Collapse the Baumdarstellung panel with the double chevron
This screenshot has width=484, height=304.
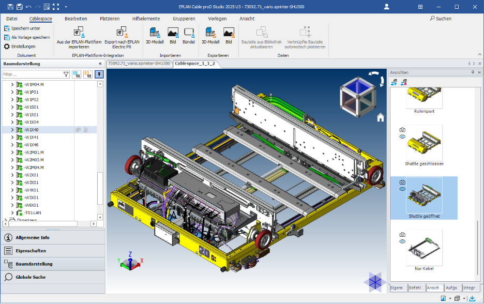point(100,64)
